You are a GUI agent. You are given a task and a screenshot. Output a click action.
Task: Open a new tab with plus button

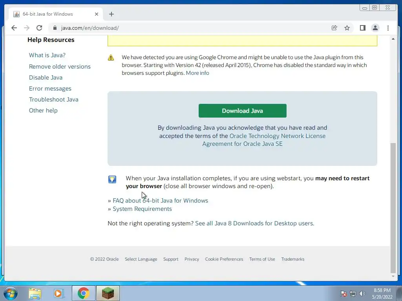click(x=111, y=14)
